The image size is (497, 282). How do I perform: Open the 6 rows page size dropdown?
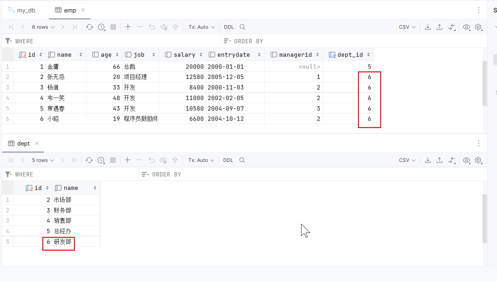pos(43,27)
